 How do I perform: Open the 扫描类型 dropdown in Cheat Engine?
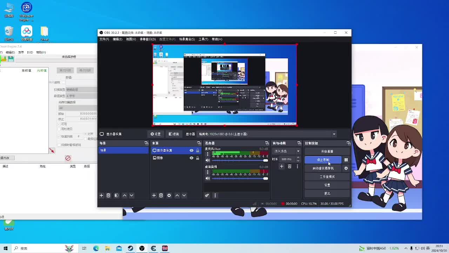pos(81,90)
